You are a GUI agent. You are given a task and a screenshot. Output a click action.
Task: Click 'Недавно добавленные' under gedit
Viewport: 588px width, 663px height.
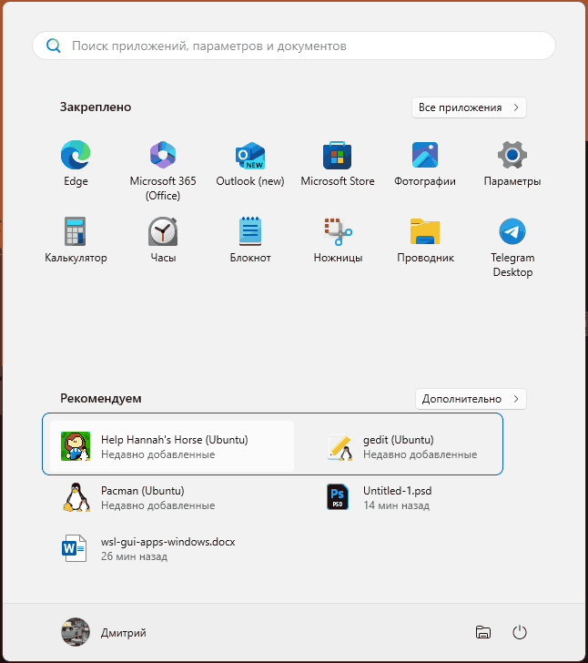421,454
